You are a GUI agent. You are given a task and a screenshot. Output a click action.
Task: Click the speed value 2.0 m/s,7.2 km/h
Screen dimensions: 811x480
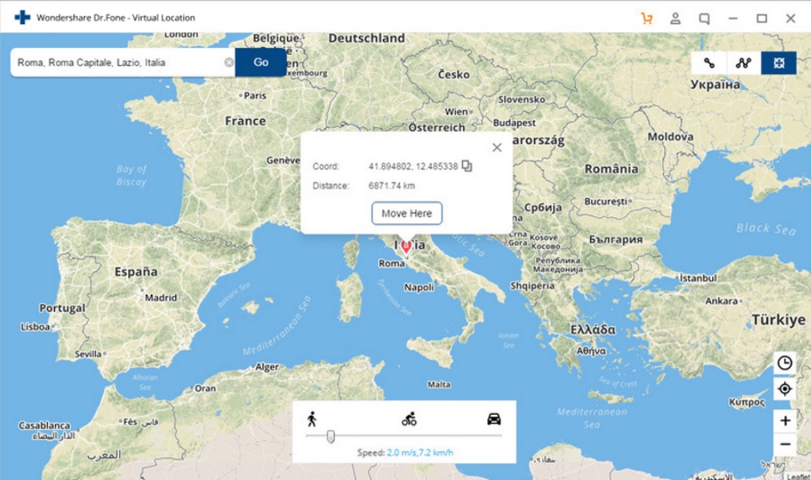(420, 453)
